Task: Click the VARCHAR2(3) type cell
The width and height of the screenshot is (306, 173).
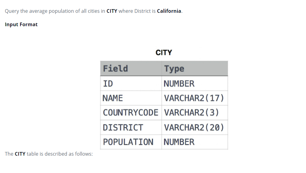Action: [195, 113]
